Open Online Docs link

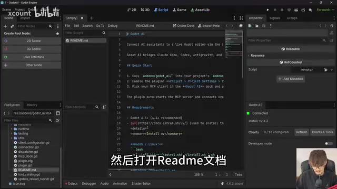(x=184, y=26)
